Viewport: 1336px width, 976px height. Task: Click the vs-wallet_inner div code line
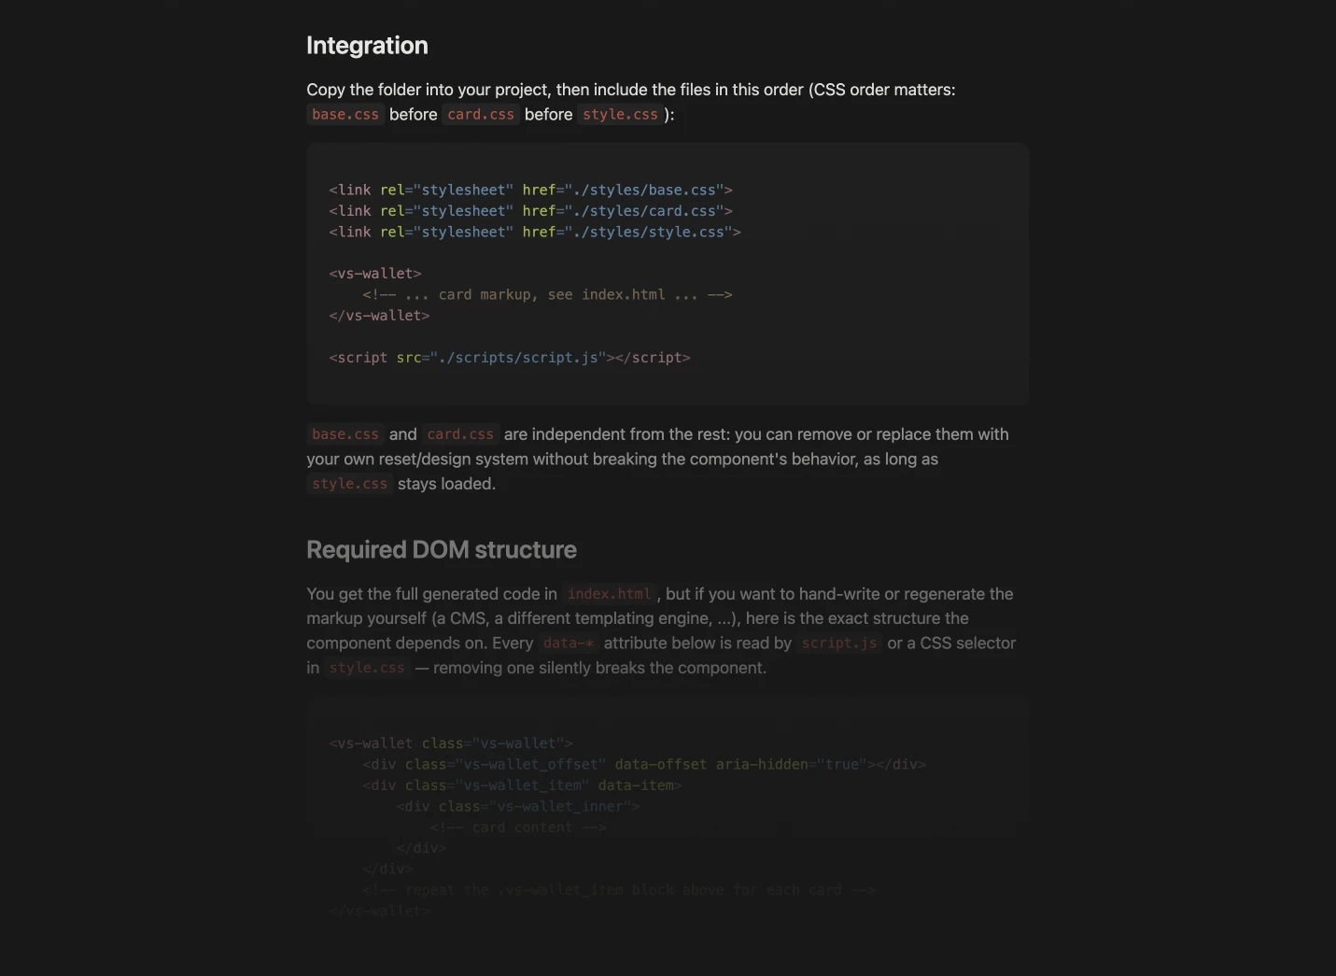(x=518, y=806)
